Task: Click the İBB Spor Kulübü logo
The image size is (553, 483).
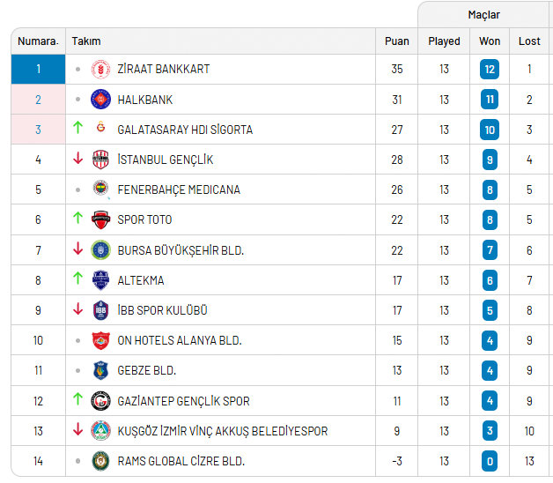Action: [x=100, y=310]
